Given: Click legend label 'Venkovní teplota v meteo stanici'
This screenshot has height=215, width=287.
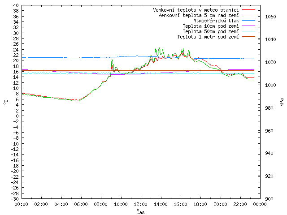Looking at the screenshot, I should [x=196, y=10].
